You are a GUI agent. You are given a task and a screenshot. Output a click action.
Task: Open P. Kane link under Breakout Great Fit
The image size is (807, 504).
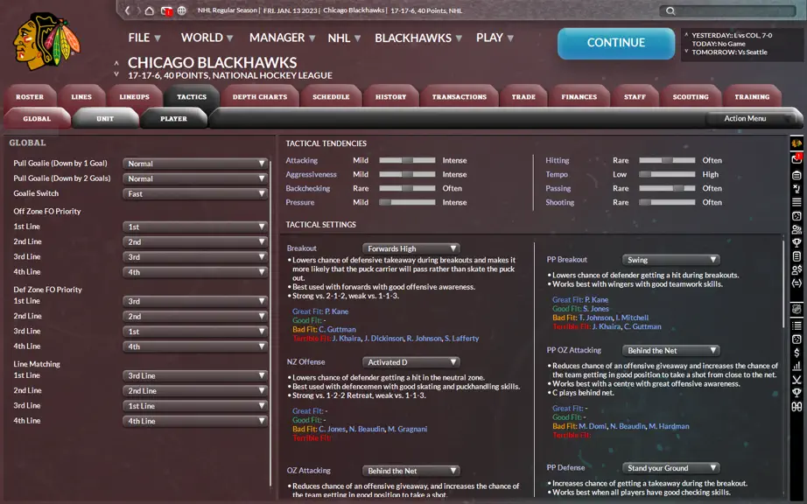coord(337,311)
